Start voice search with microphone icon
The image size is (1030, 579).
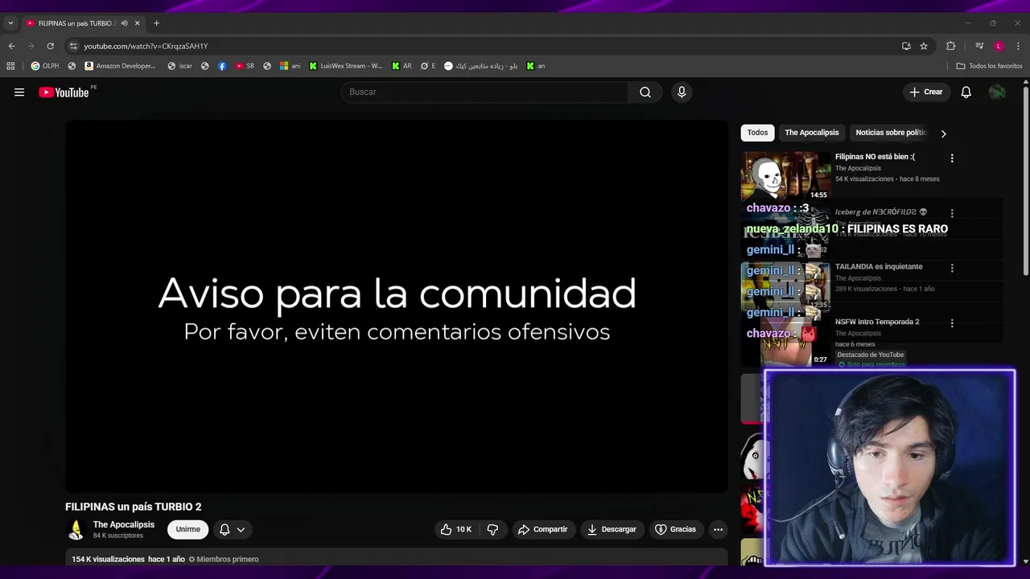(682, 92)
